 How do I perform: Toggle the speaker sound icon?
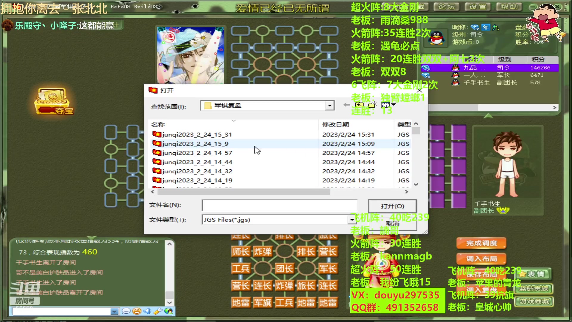click(x=147, y=311)
